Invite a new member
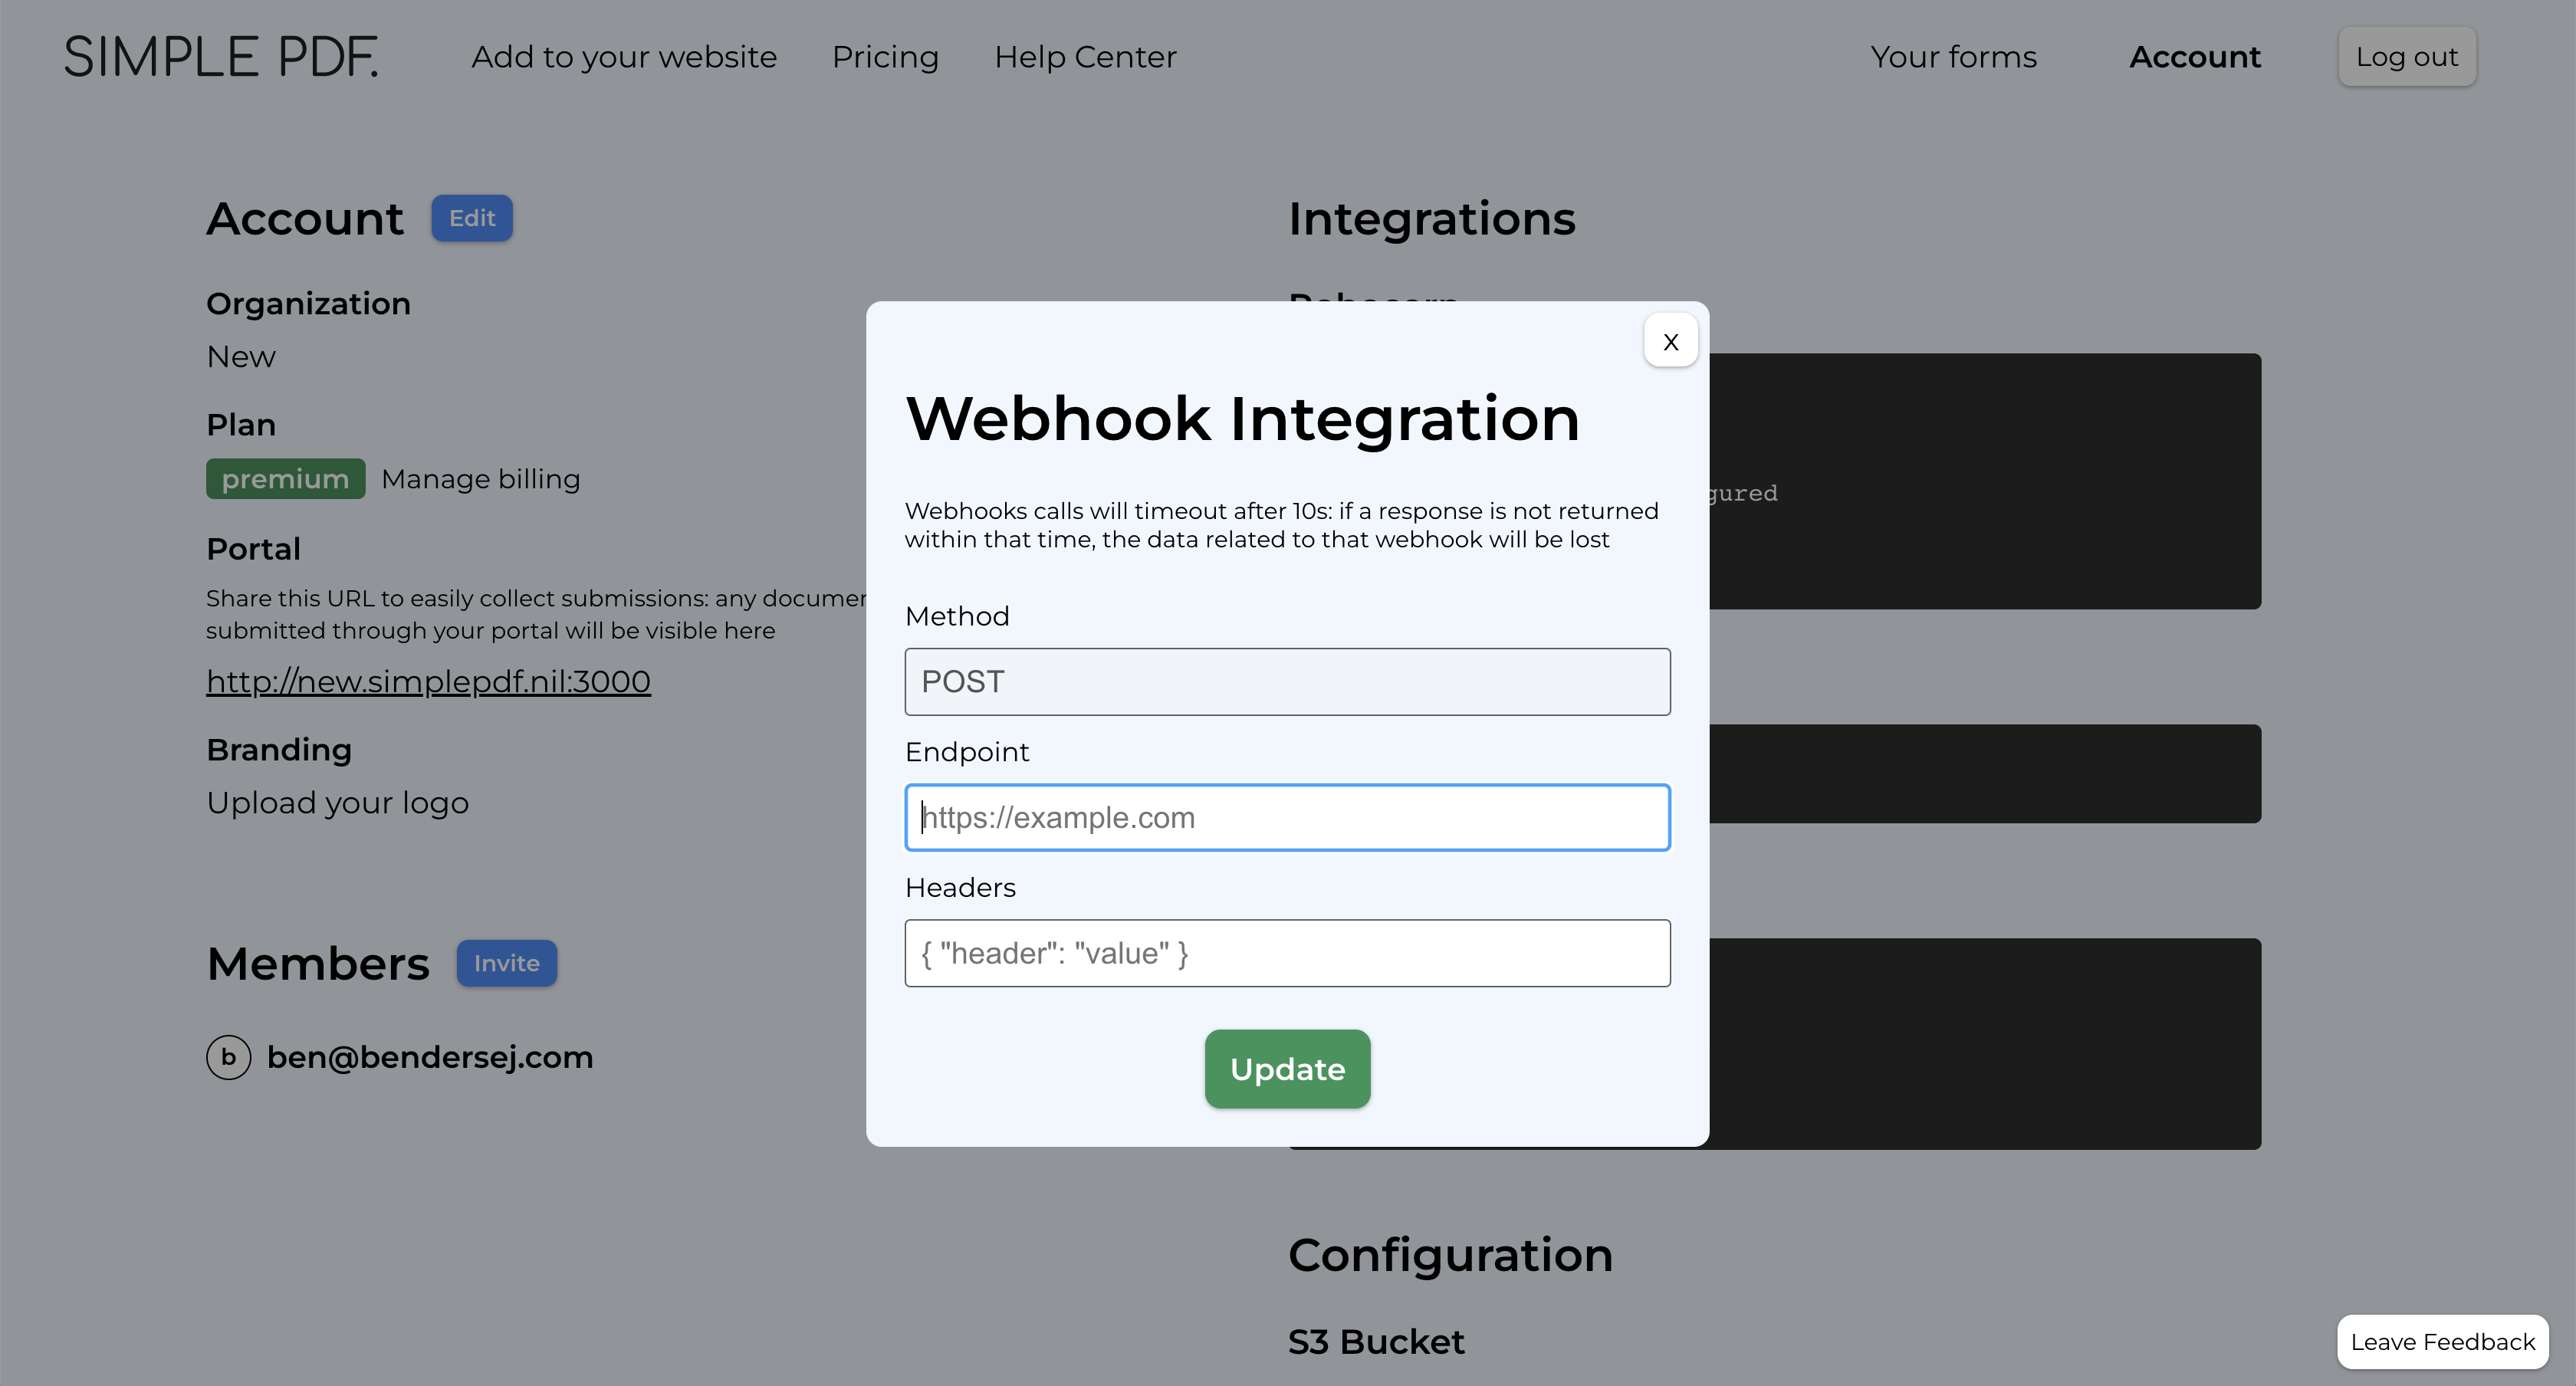The height and width of the screenshot is (1386, 2576). coord(506,963)
